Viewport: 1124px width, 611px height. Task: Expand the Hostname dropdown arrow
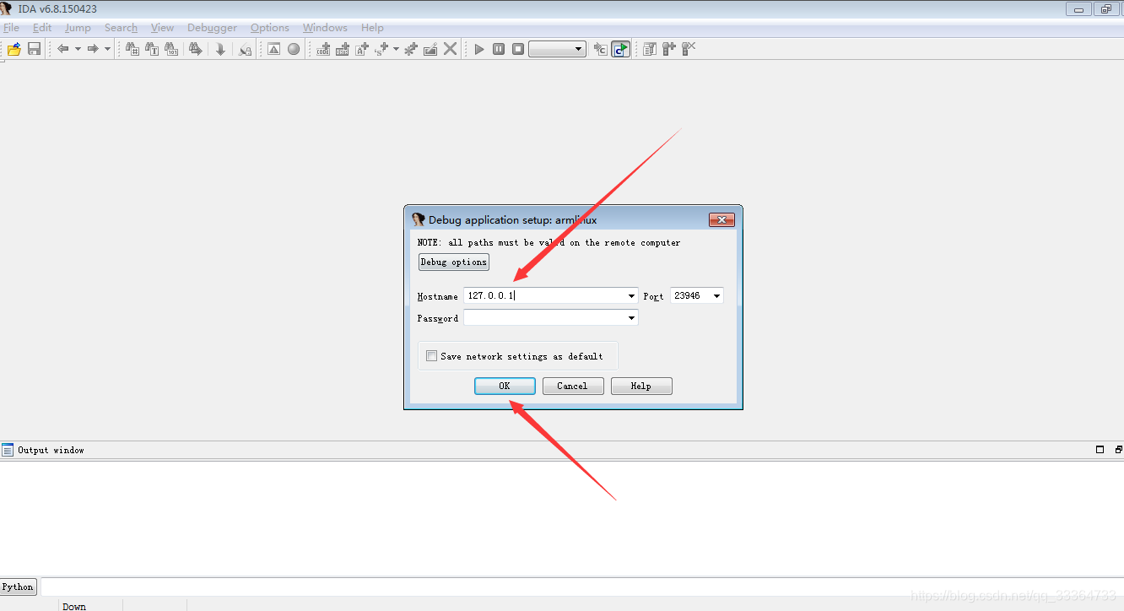click(x=632, y=295)
